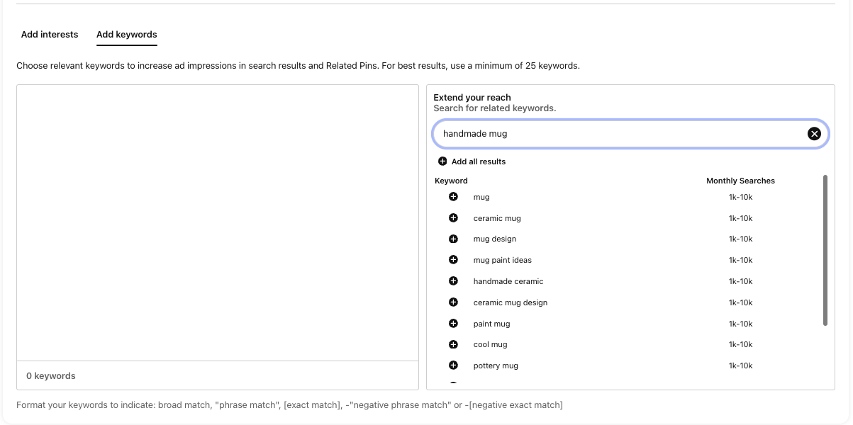Viewport: 853px width, 425px height.
Task: Click the 'cool mug' keyword text
Action: [x=491, y=344]
